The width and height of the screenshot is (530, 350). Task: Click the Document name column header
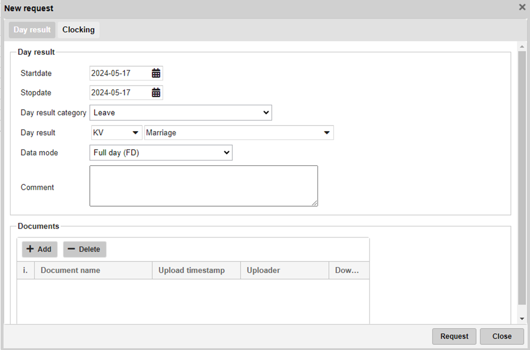click(93, 270)
